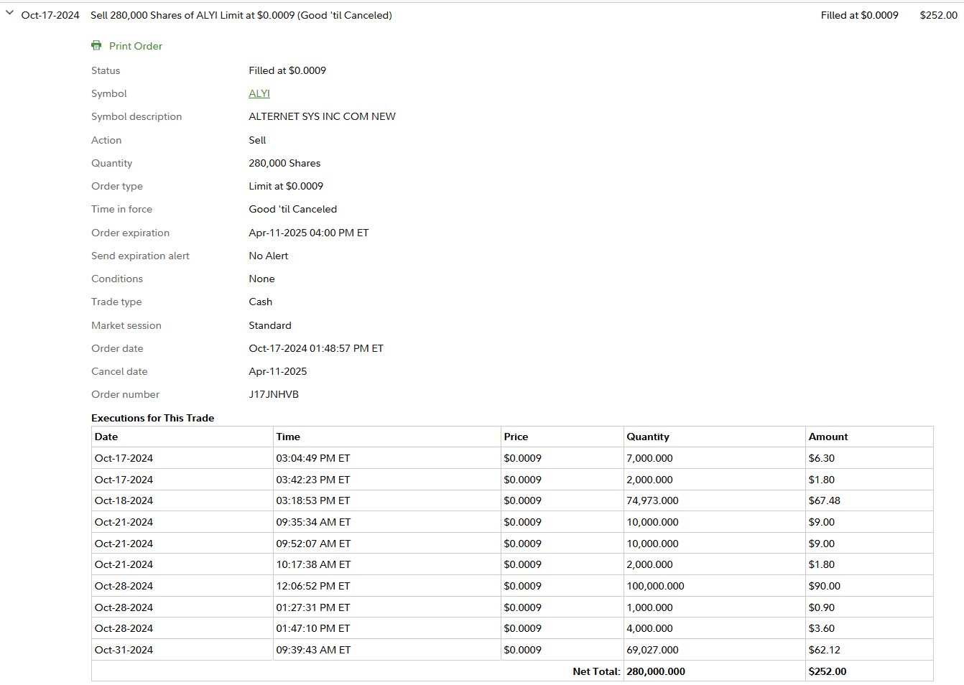The width and height of the screenshot is (964, 685).
Task: Click the Price column header
Action: 516,437
